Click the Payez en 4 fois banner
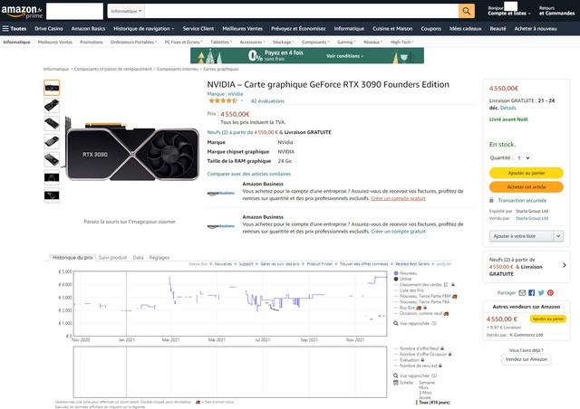This screenshot has width=580, height=409. click(307, 56)
